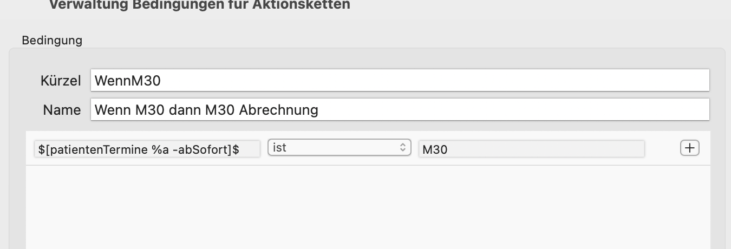Place cursor at end of 'WennM30' text
Screen dimensions: 731x249
pyautogui.click(x=162, y=81)
